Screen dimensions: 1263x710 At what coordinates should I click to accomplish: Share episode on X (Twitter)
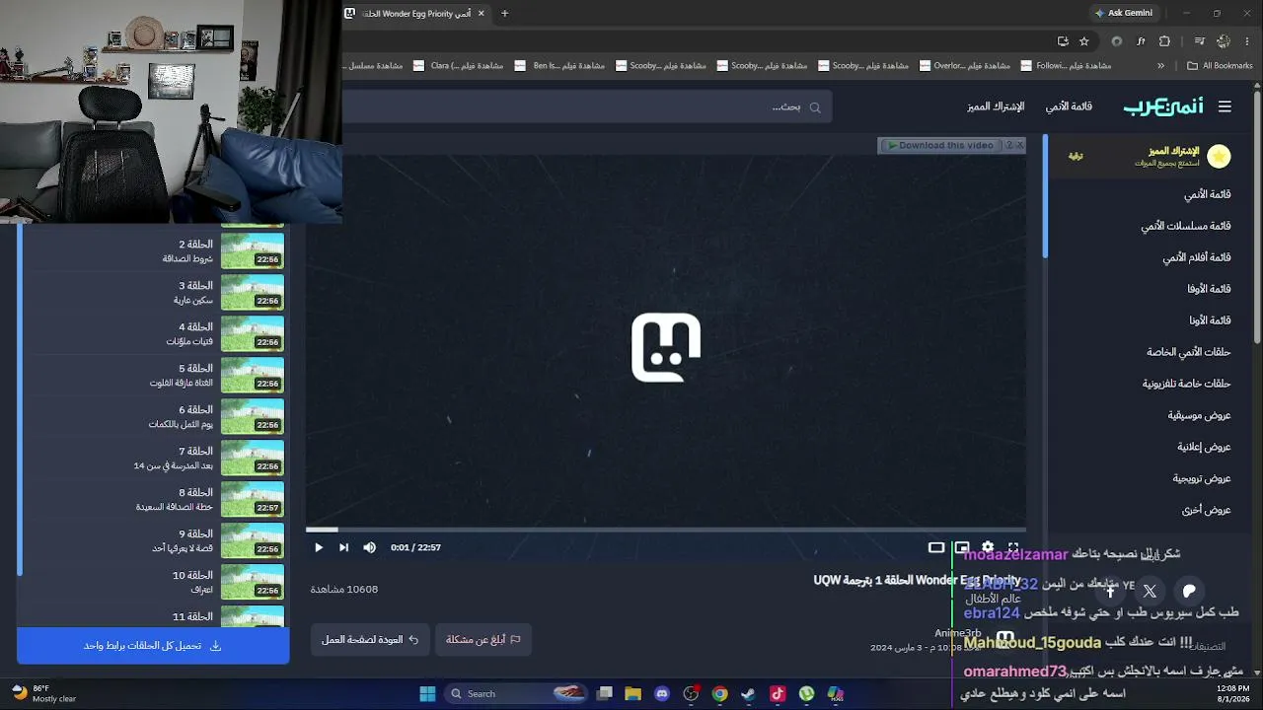(1150, 592)
